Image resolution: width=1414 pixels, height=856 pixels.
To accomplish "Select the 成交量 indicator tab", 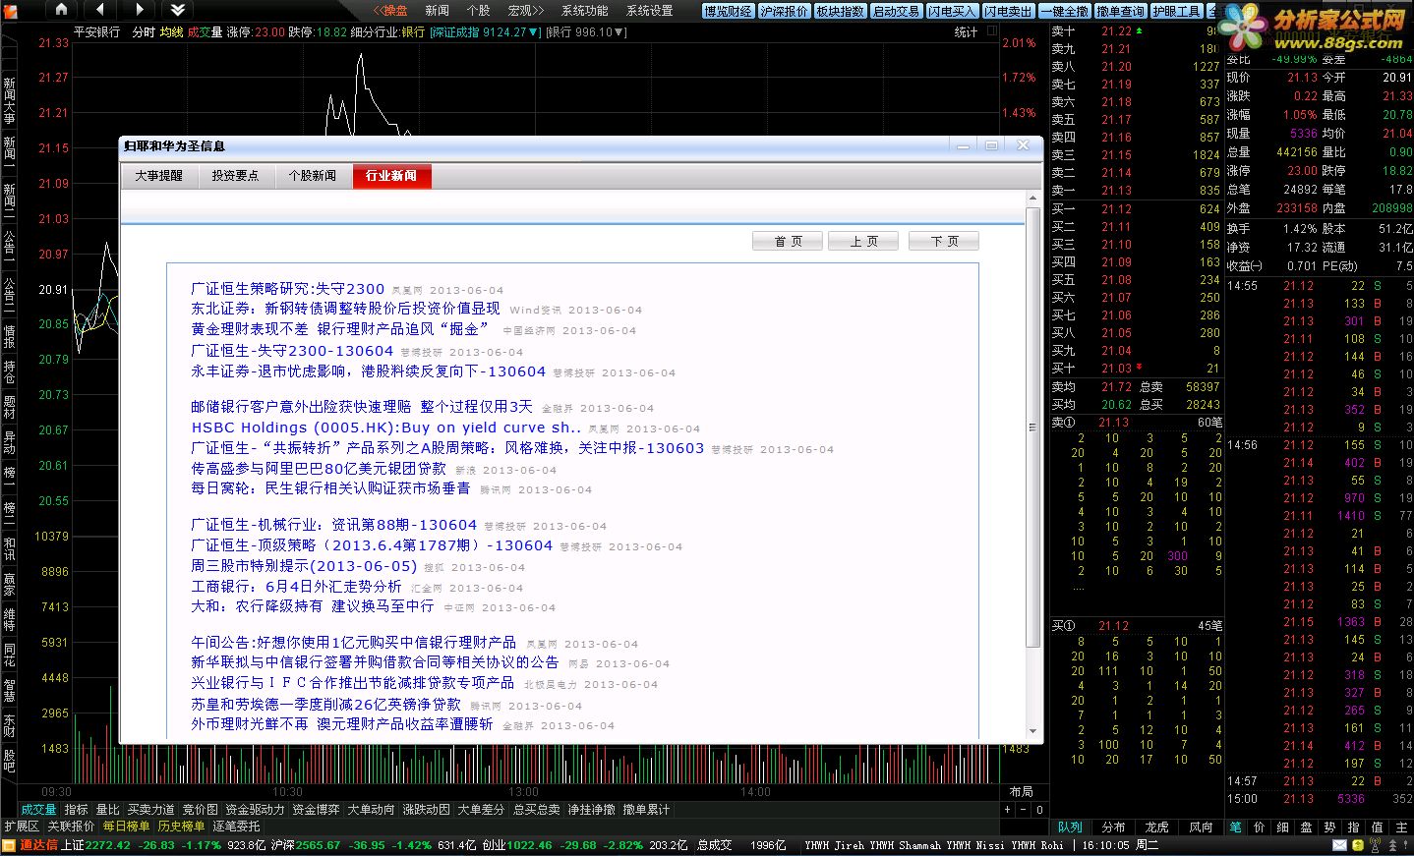I will click(38, 810).
